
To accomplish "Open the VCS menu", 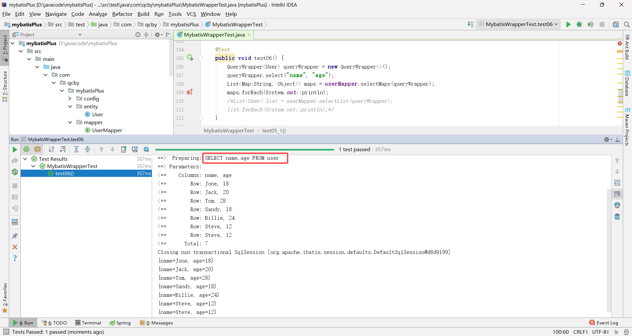I will click(x=191, y=14).
